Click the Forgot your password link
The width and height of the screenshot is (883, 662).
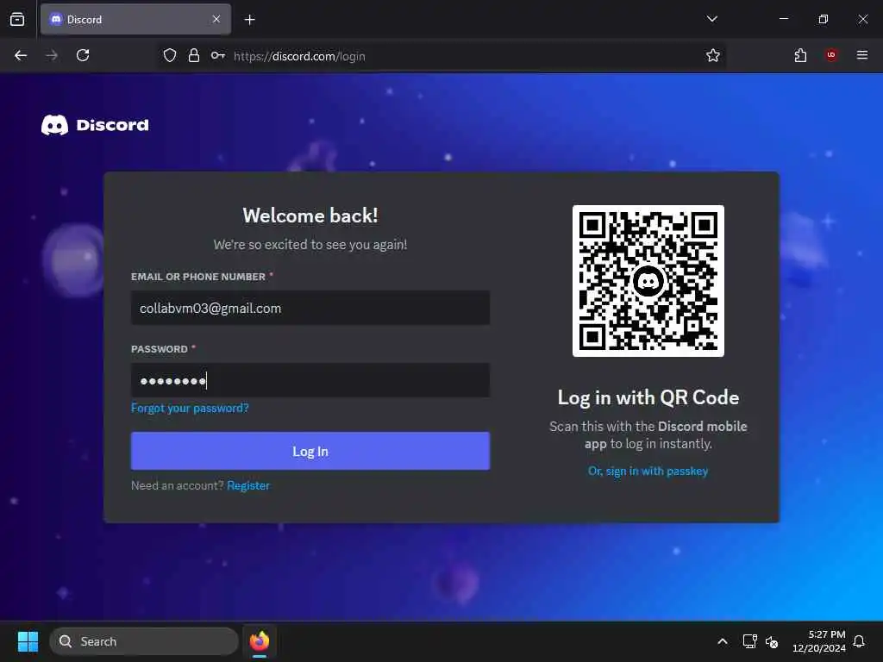(x=190, y=408)
